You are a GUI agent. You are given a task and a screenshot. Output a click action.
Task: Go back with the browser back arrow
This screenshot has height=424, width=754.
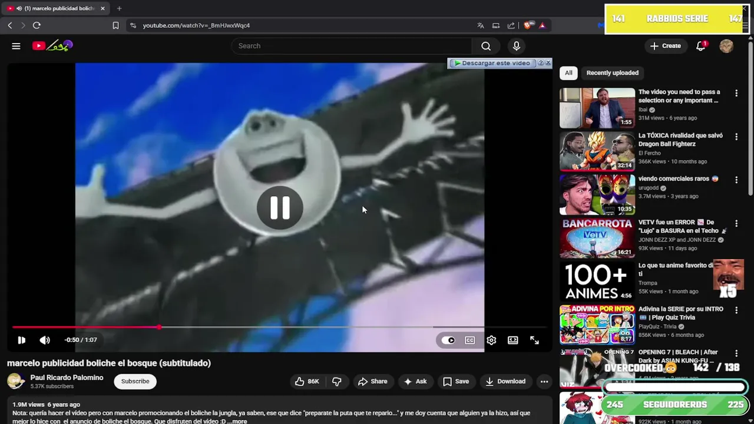pyautogui.click(x=10, y=25)
